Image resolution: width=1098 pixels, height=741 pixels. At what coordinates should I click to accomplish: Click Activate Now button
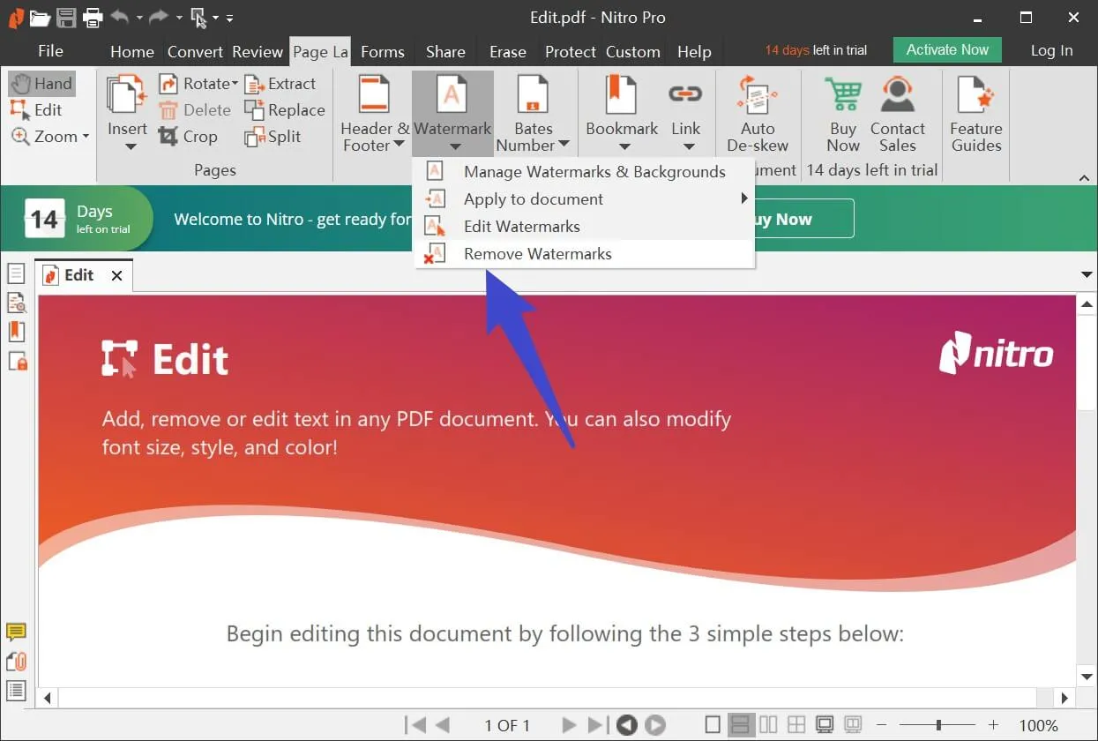click(947, 50)
